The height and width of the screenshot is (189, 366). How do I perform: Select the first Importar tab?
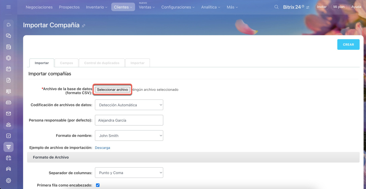pos(42,63)
